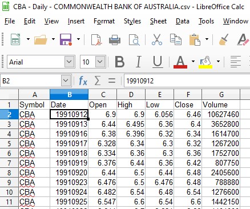Screen dimensions: 250x209
Task: Open the Function Wizard fx icon
Action: pyautogui.click(x=83, y=81)
